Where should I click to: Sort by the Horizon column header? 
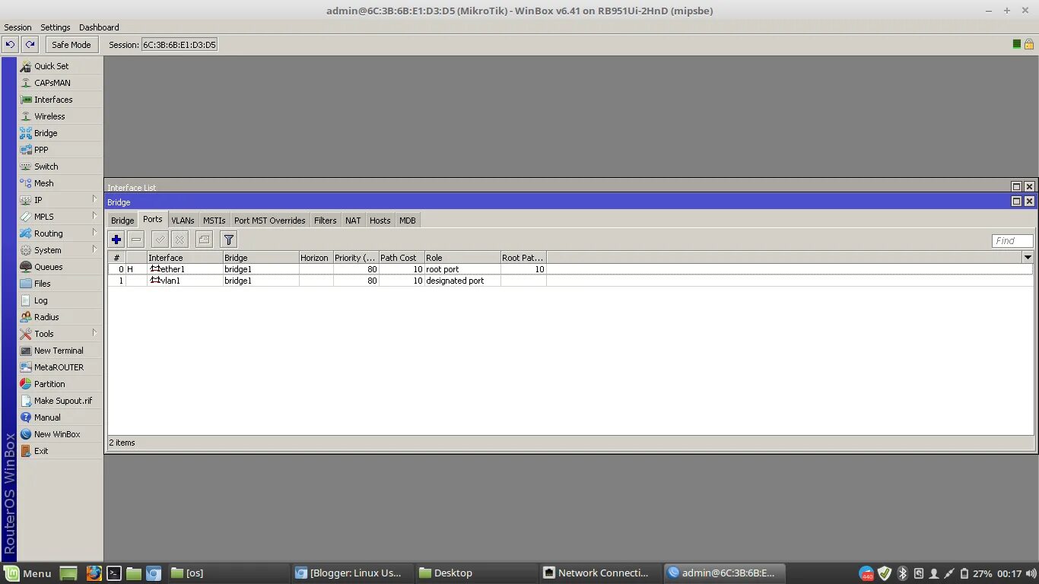coord(316,258)
